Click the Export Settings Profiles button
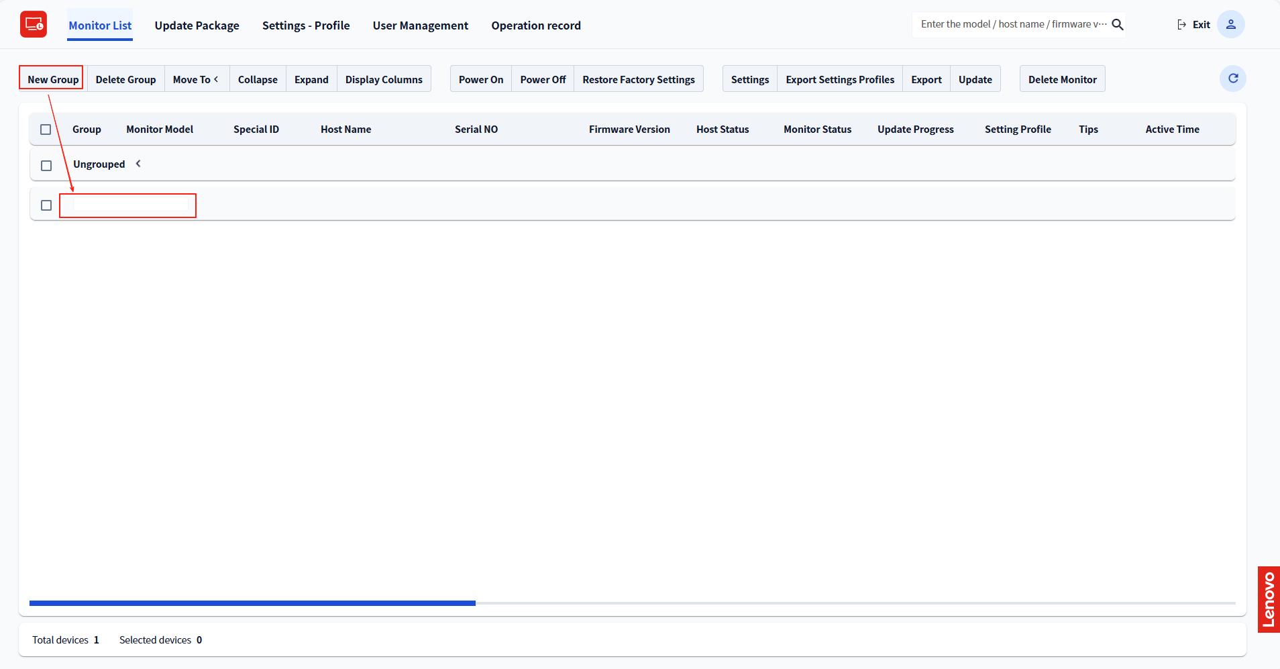The image size is (1280, 669). 839,79
